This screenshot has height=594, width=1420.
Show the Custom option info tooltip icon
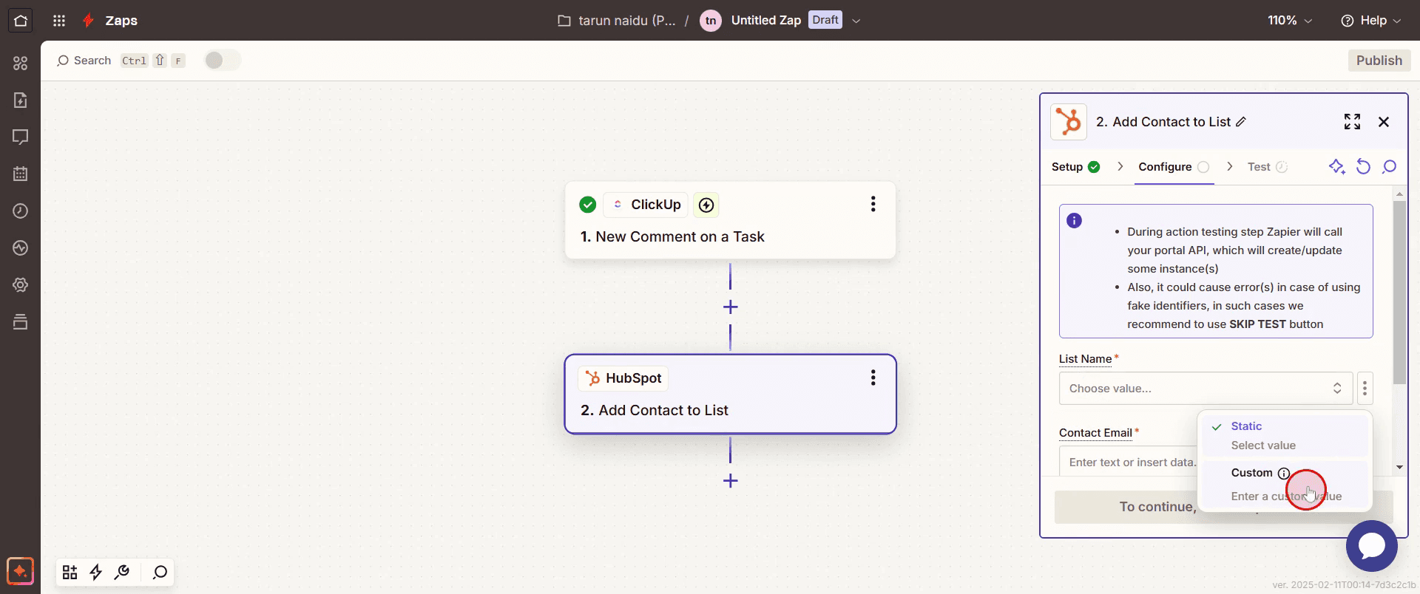point(1284,474)
